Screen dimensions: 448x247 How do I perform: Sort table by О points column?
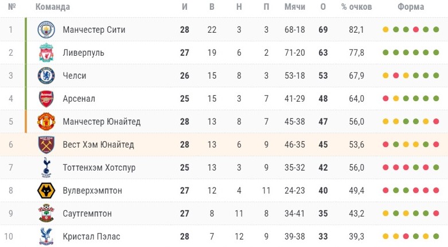coord(323,6)
